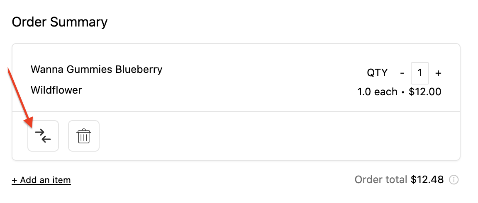Substitute Wanna Gummies using the exchange button
The image size is (478, 203).
[43, 136]
